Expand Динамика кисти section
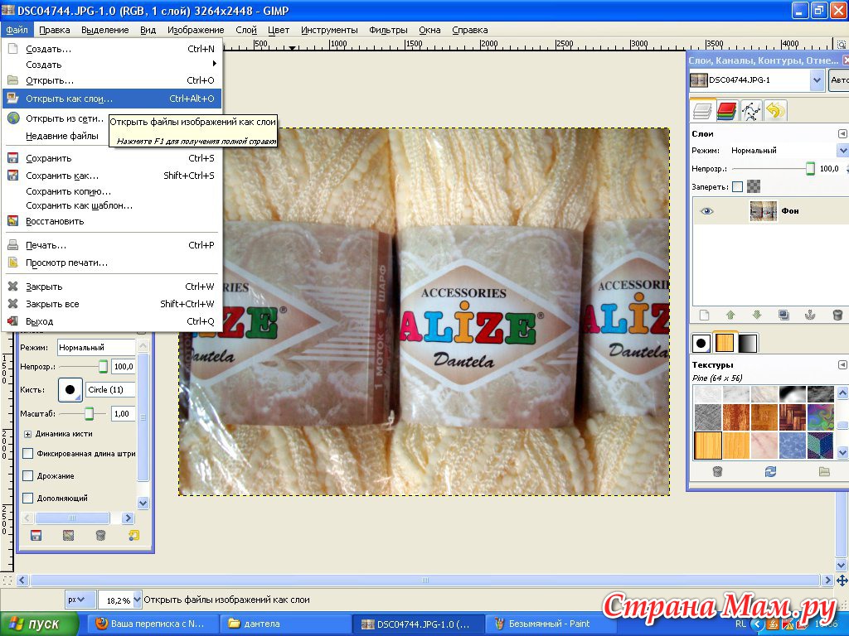The width and height of the screenshot is (849, 636). (27, 434)
